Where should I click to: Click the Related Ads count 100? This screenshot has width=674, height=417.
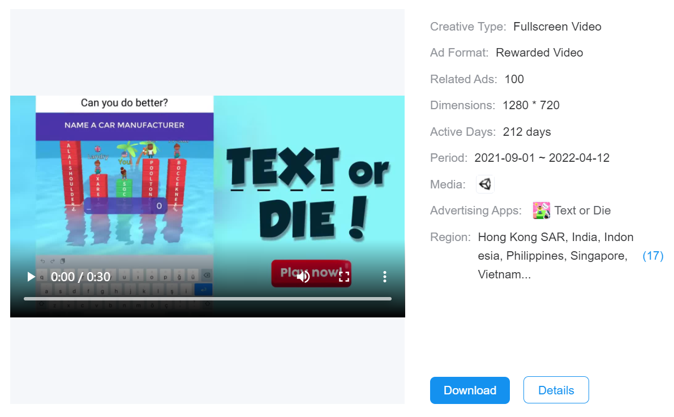(514, 79)
